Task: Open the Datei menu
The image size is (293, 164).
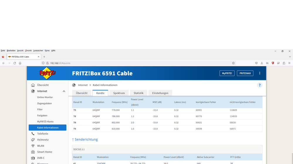Action: tap(3, 50)
